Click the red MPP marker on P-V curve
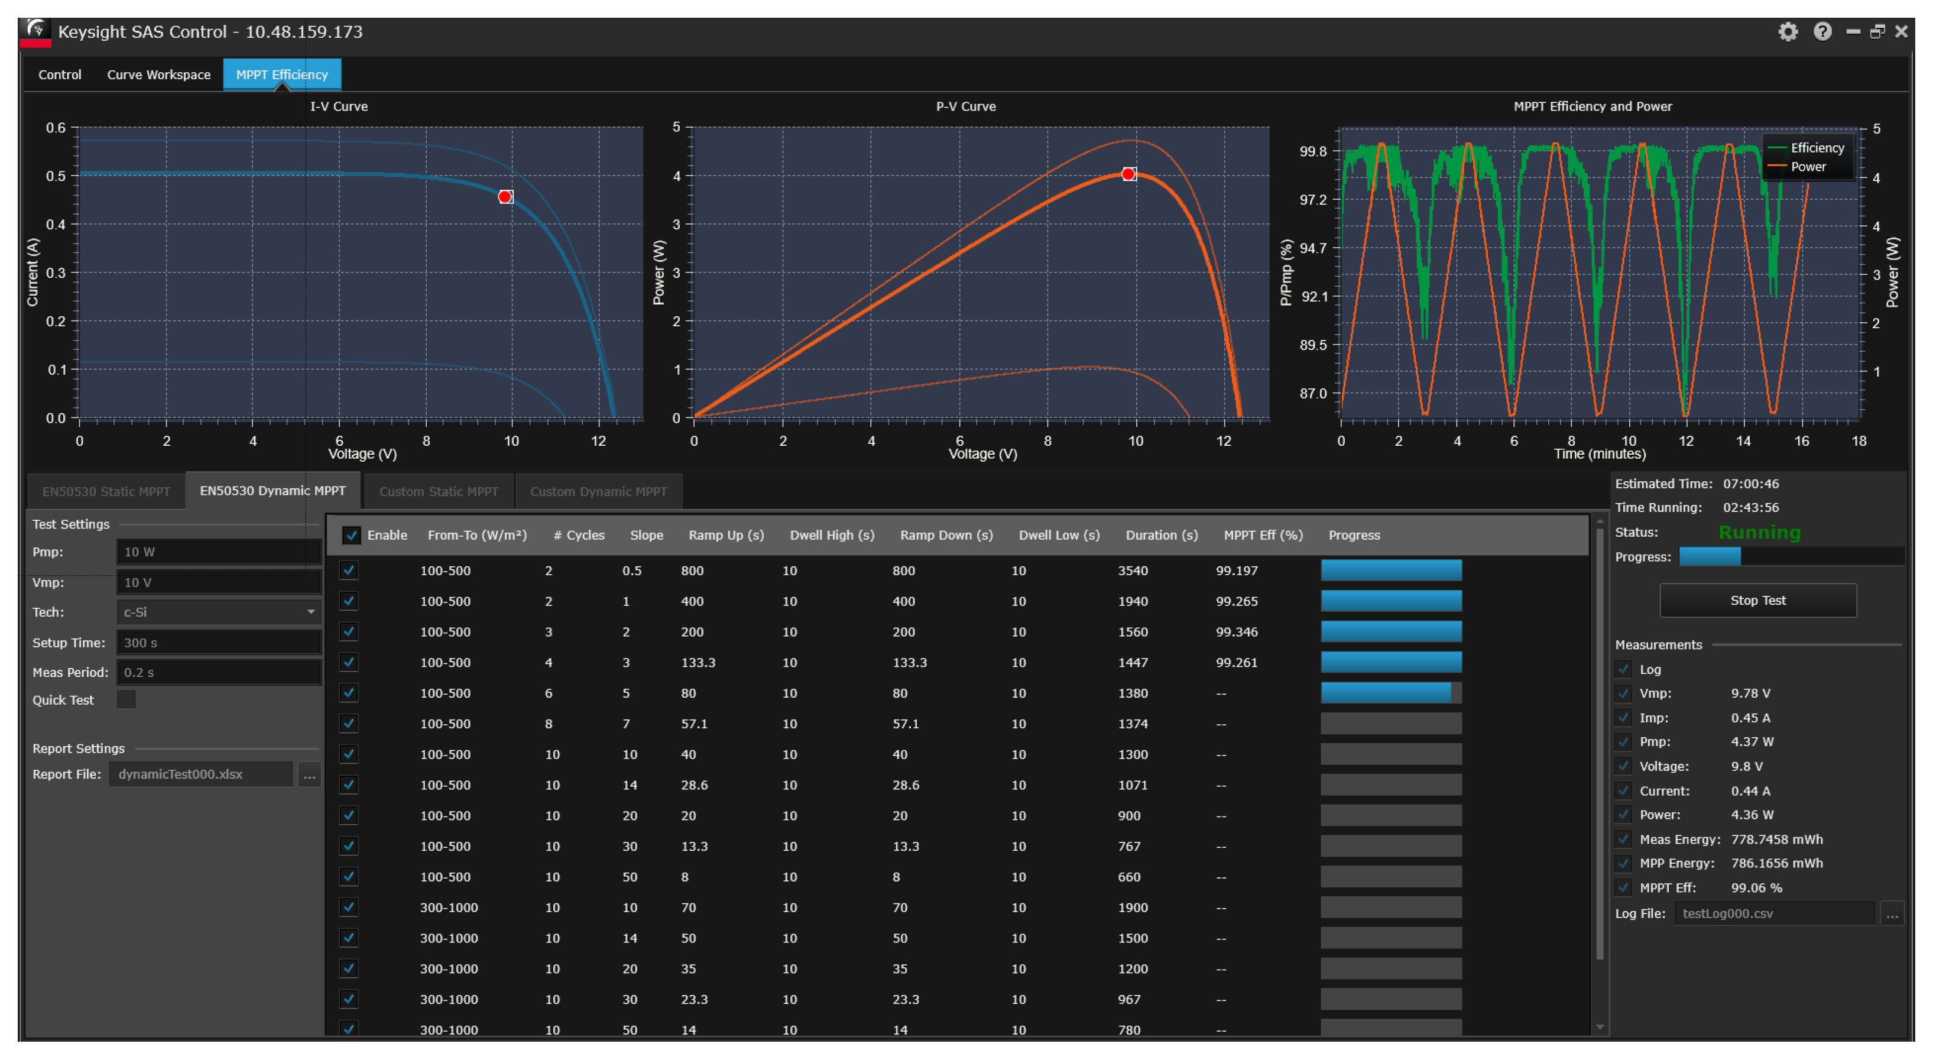This screenshot has height=1060, width=1933. 1128,174
